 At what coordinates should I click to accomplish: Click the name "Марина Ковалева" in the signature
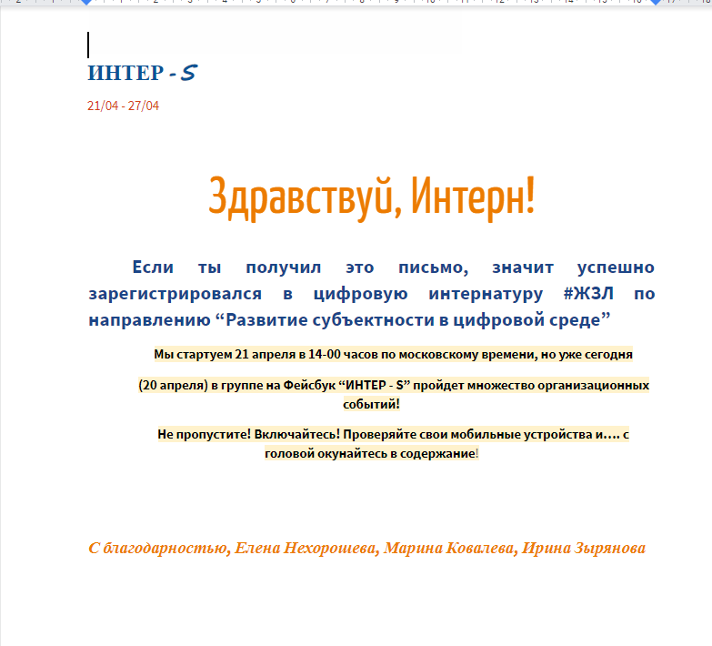click(x=448, y=549)
